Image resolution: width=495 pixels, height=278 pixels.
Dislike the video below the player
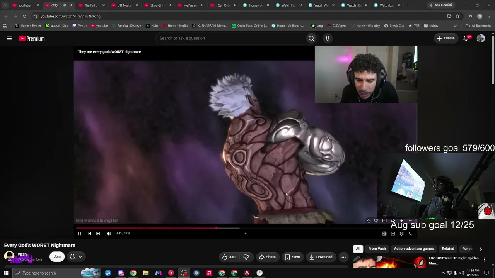246,257
